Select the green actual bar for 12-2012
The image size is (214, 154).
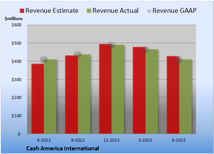pos(118,89)
